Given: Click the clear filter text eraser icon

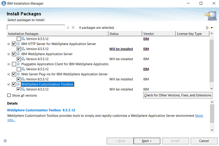Looking at the screenshot, I should click(68, 27).
